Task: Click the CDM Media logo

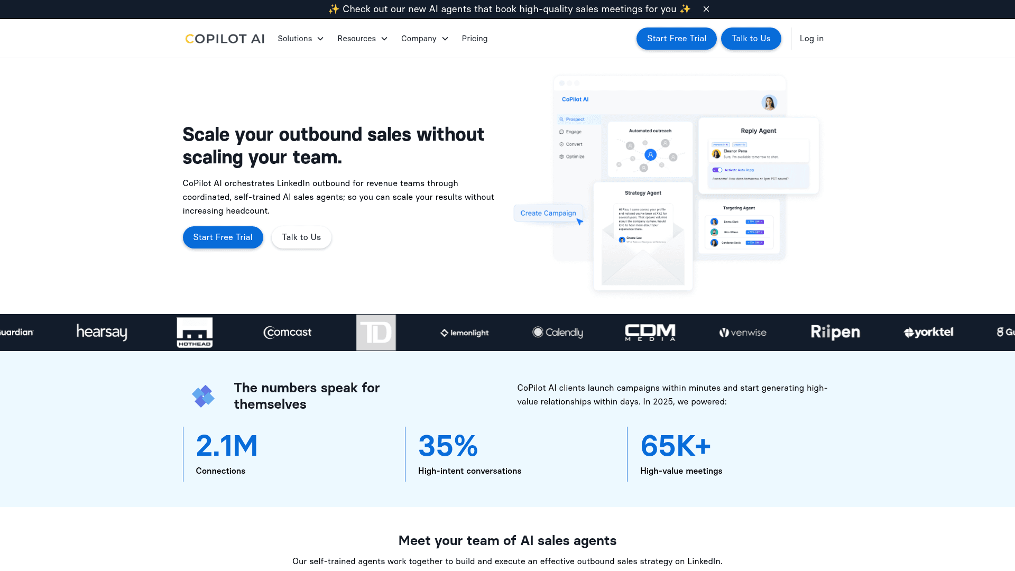Action: 650,333
